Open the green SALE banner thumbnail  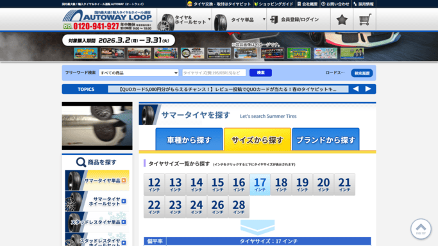tap(299, 53)
